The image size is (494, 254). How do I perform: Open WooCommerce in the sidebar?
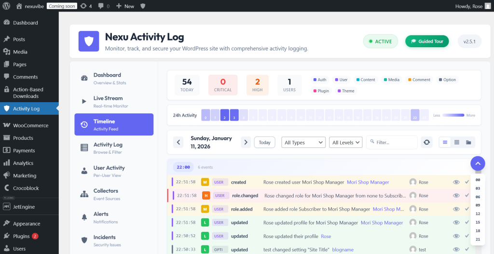tap(29, 125)
